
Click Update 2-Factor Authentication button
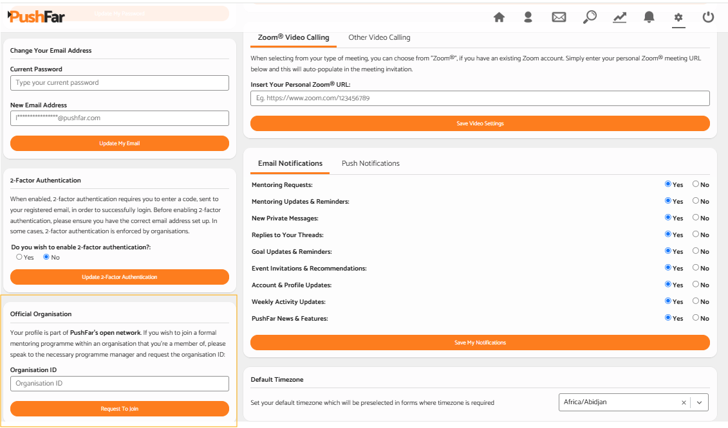click(x=119, y=277)
